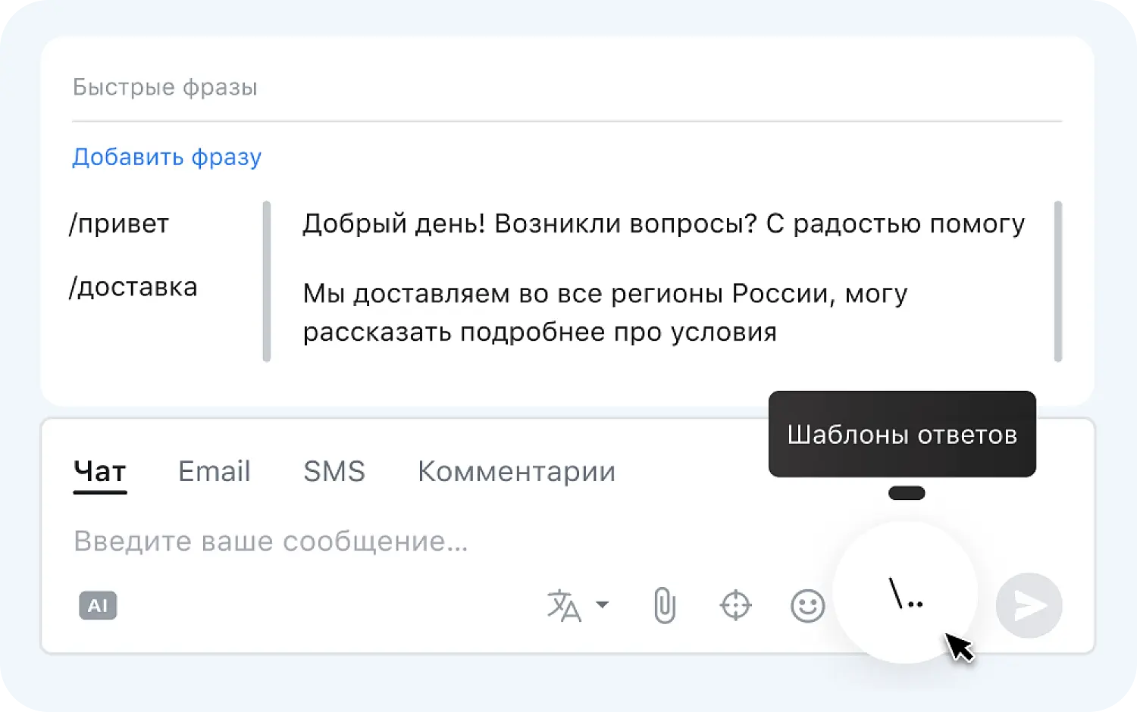
Task: Open the language selection dropdown arrow
Action: click(x=603, y=604)
